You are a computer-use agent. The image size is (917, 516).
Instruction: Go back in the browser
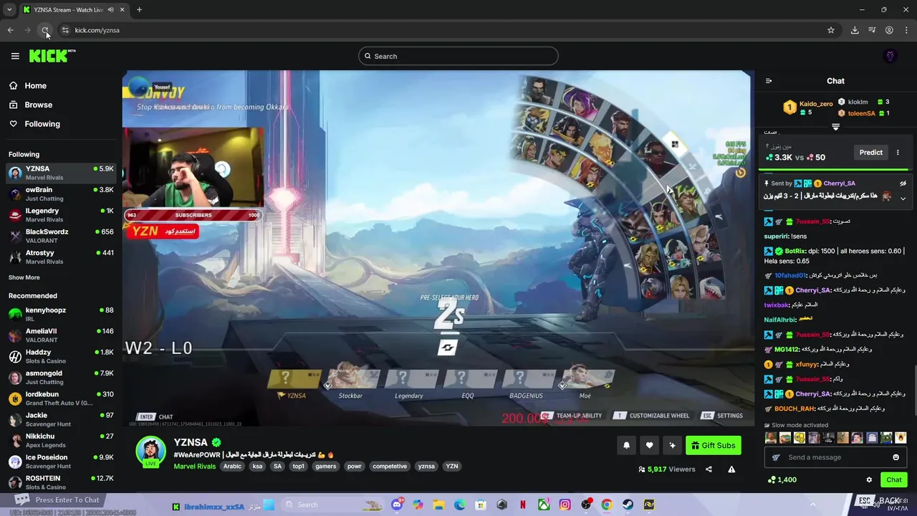(10, 30)
